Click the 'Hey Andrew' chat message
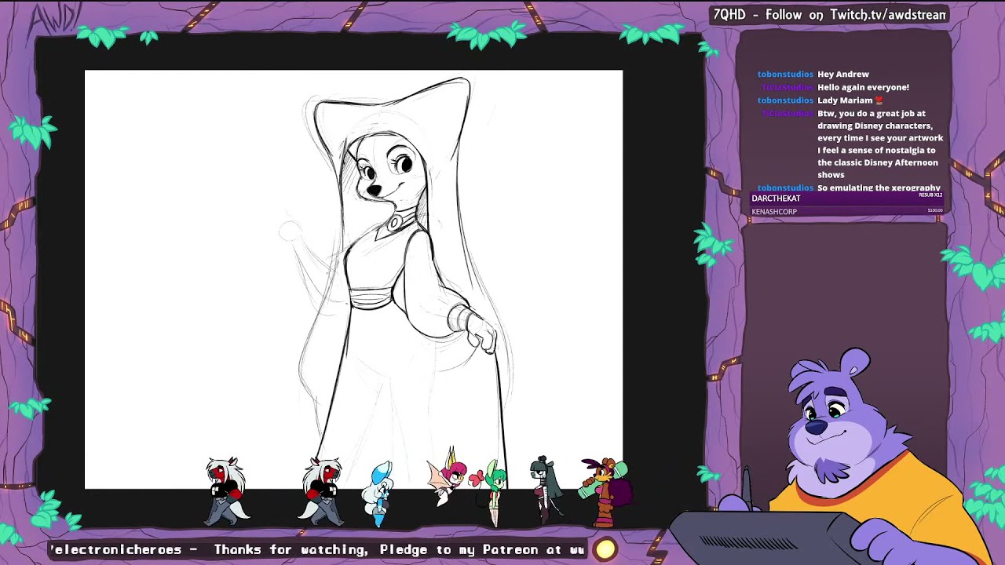 point(843,74)
